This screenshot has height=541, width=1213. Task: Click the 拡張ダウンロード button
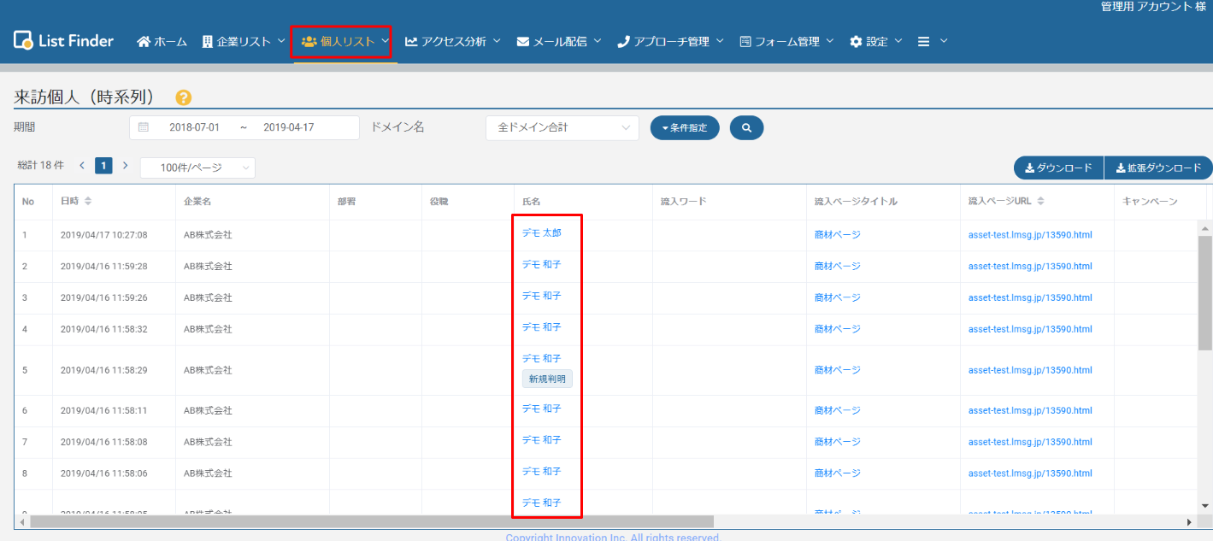click(x=1158, y=168)
